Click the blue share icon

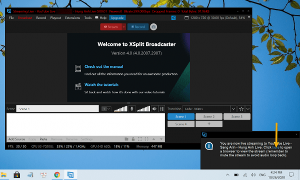pyautogui.click(x=173, y=18)
